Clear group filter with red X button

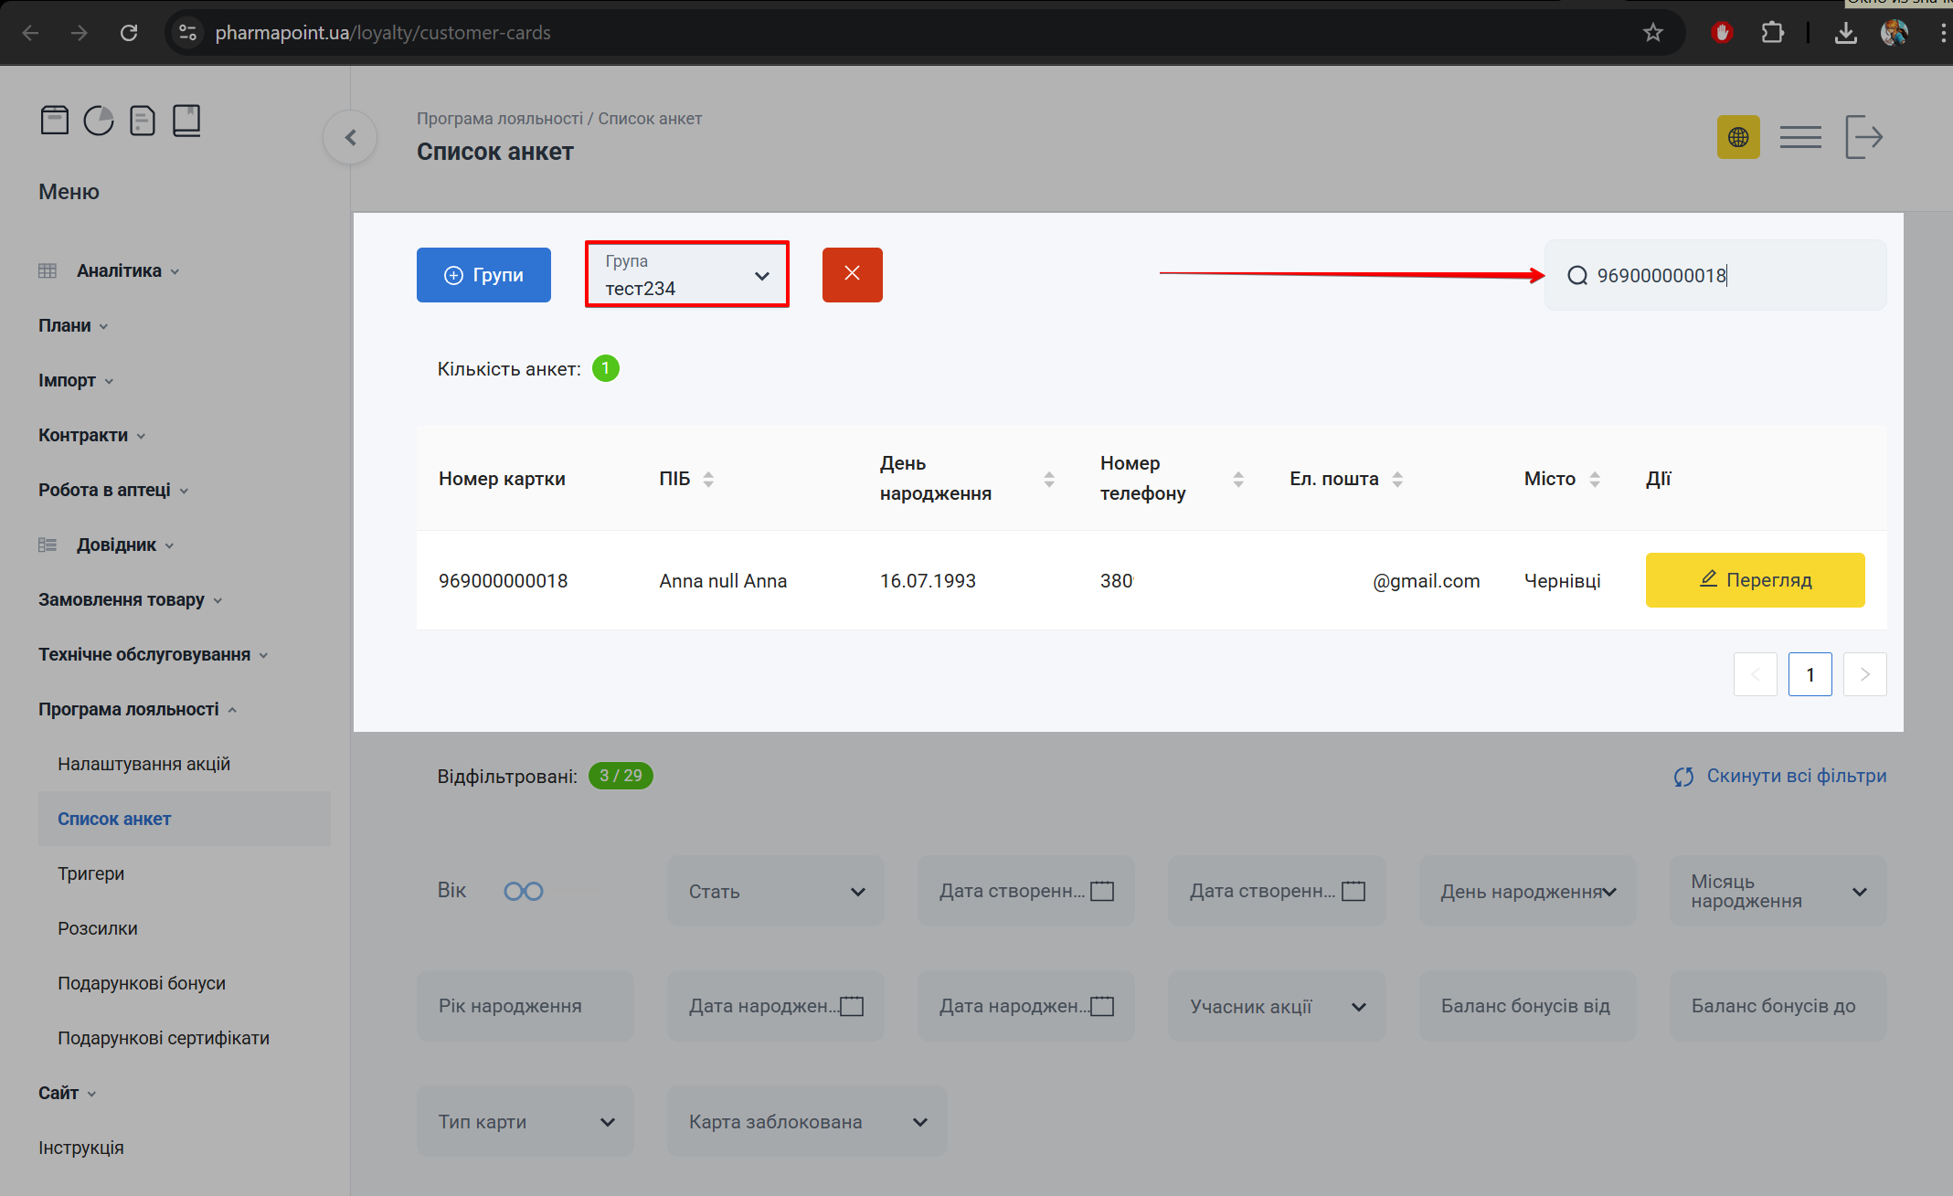[852, 274]
